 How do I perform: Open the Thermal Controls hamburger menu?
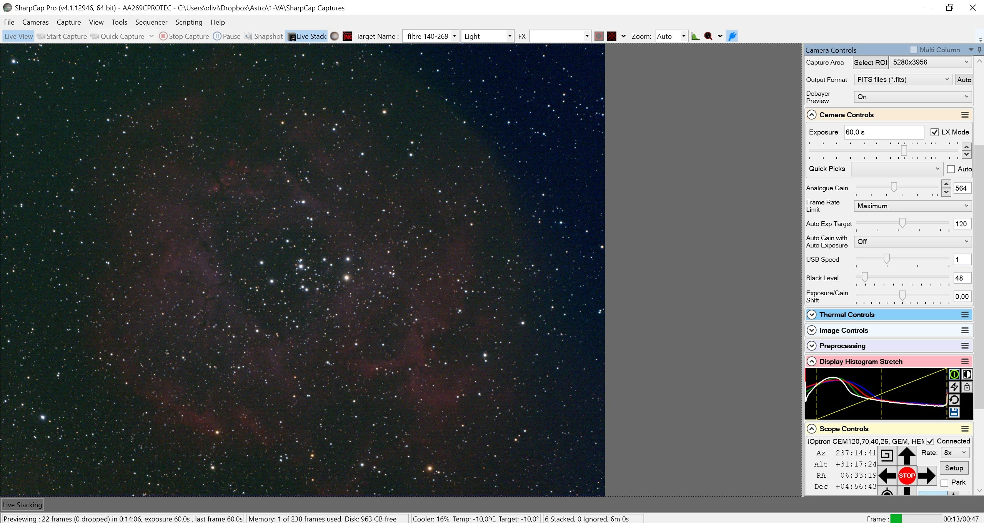pos(965,315)
